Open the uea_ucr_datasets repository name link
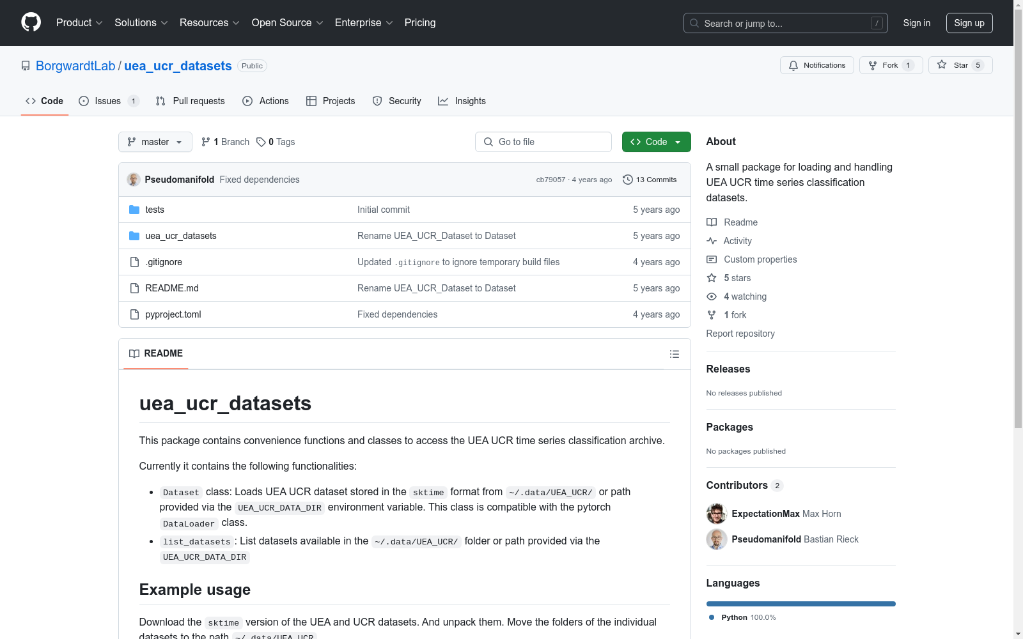Screen dimensions: 1023x639 178,66
